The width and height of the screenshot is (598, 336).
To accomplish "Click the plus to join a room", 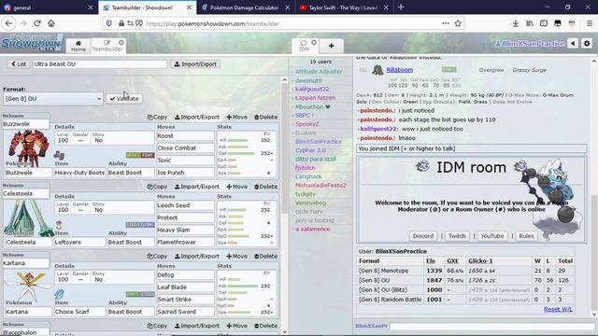I will click(x=331, y=46).
